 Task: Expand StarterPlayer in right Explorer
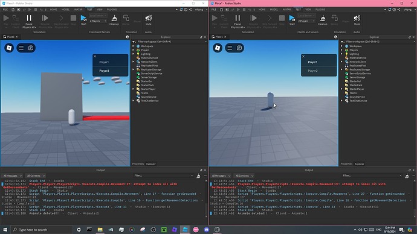(x=342, y=89)
